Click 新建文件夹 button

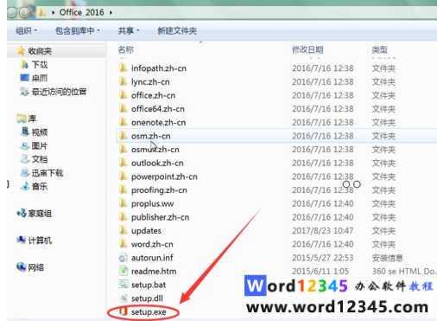pos(177,30)
